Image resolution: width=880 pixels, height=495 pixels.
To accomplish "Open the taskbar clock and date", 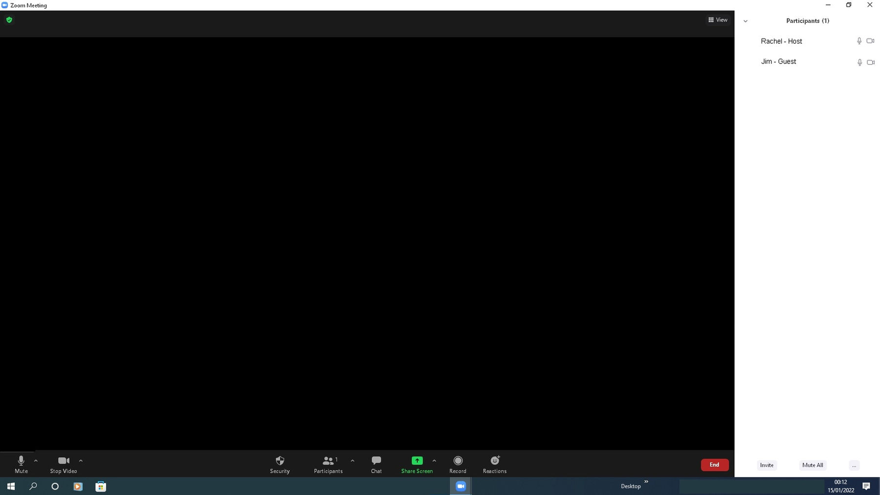I will pos(841,486).
